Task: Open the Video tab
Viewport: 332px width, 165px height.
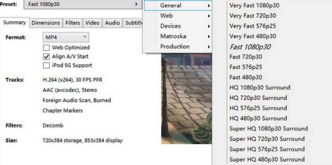Action: (92, 23)
